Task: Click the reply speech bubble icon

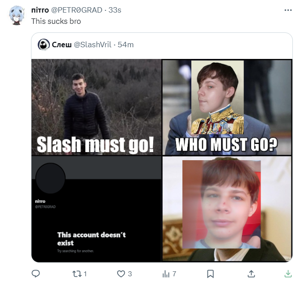Action: pos(35,274)
